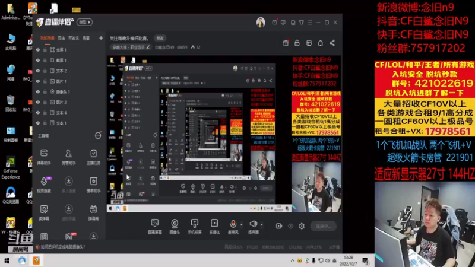The image size is (475, 267).
Task: Open the notification bell icon
Action: tap(321, 43)
